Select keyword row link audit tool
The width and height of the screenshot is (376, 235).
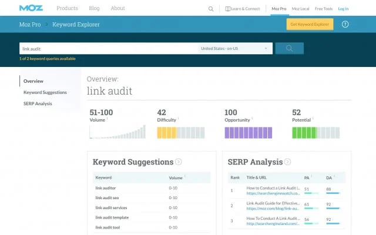pyautogui.click(x=152, y=227)
